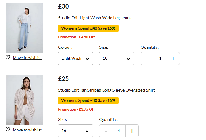Image resolution: width=206 pixels, height=140 pixels.
Task: Click the Spend £40 Save 15% badge on the jeans
Action: click(88, 28)
